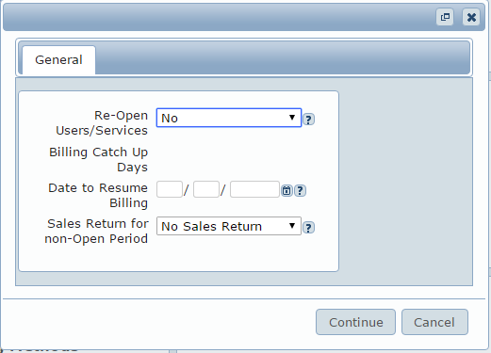Show help for Re-Open Users/Services
Image resolution: width=491 pixels, height=353 pixels.
coord(308,120)
